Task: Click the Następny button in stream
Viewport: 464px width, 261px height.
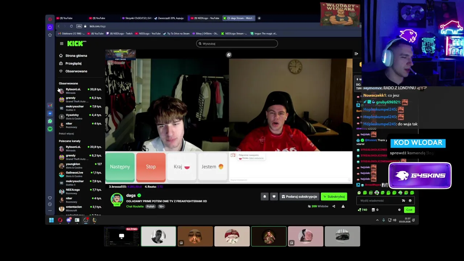Action: (120, 167)
